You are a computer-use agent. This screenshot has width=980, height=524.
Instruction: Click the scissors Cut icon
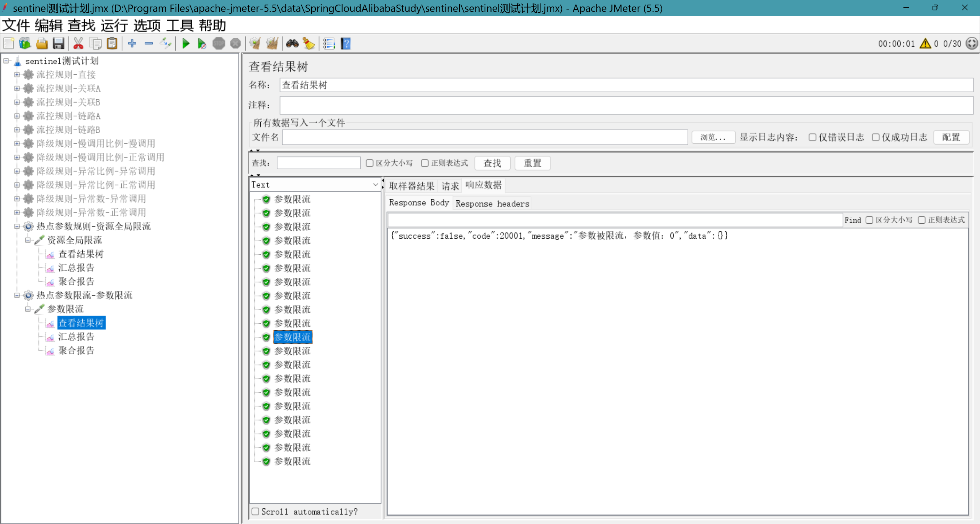78,44
